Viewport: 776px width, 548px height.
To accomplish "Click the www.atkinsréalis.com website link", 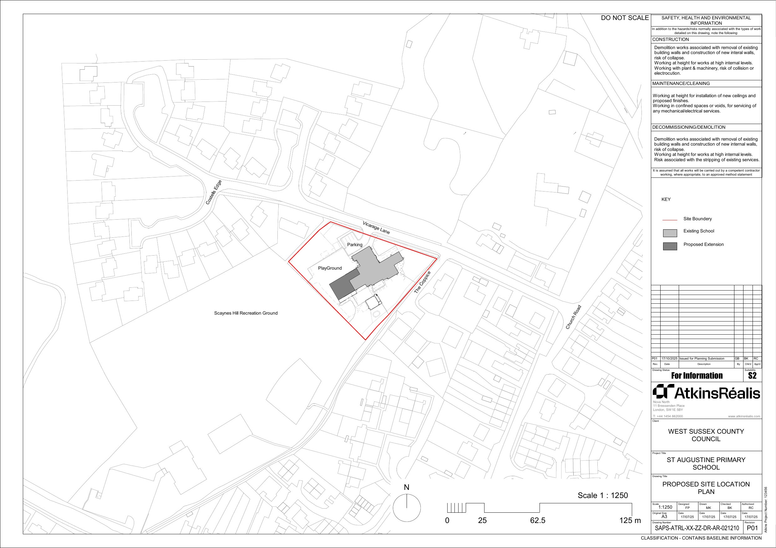I will [743, 416].
